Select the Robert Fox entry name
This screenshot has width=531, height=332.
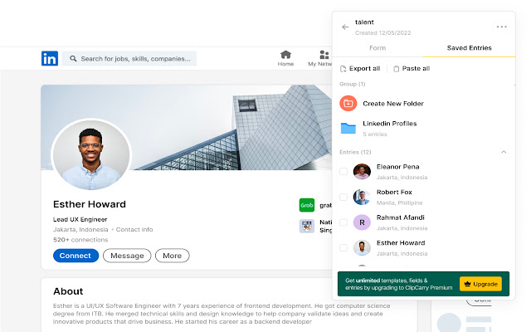click(x=394, y=192)
